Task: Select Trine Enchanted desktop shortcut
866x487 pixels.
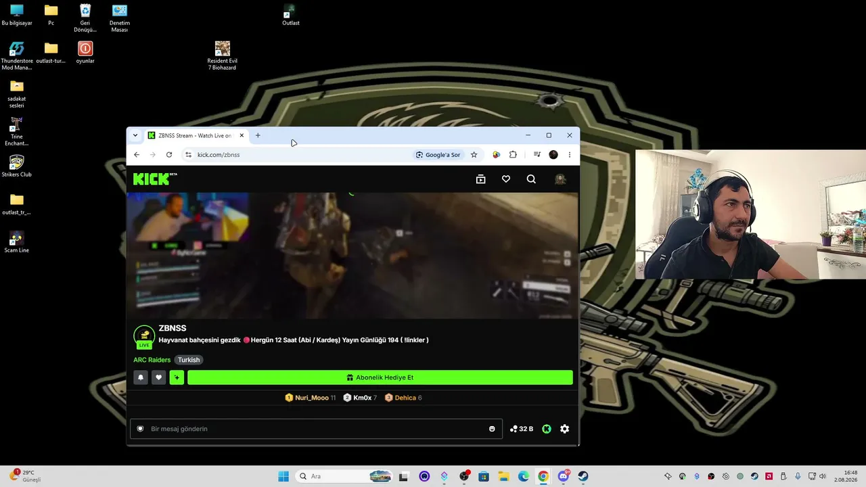Action: 17,131
